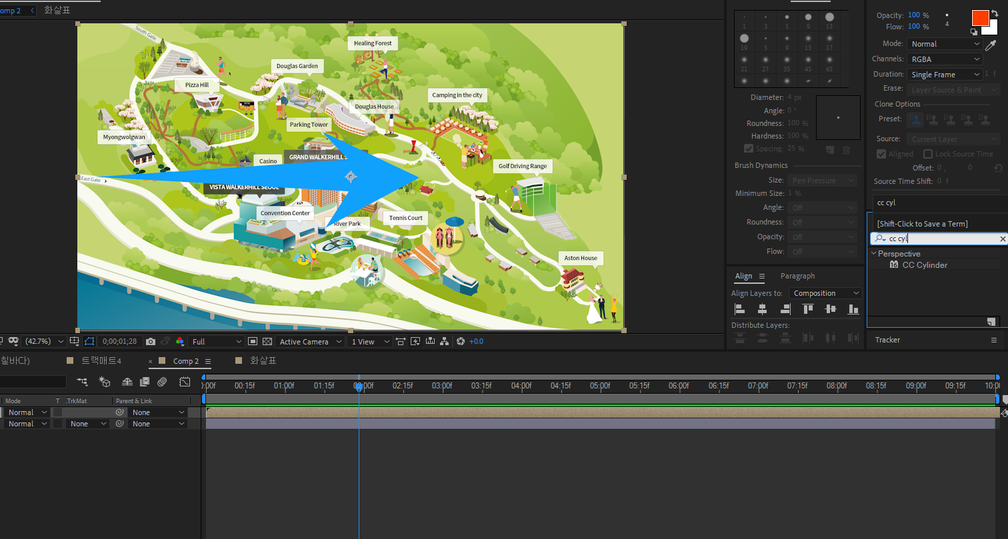1008x539 pixels.
Task: Open the Duration Single Frame dropdown
Action: pyautogui.click(x=945, y=75)
